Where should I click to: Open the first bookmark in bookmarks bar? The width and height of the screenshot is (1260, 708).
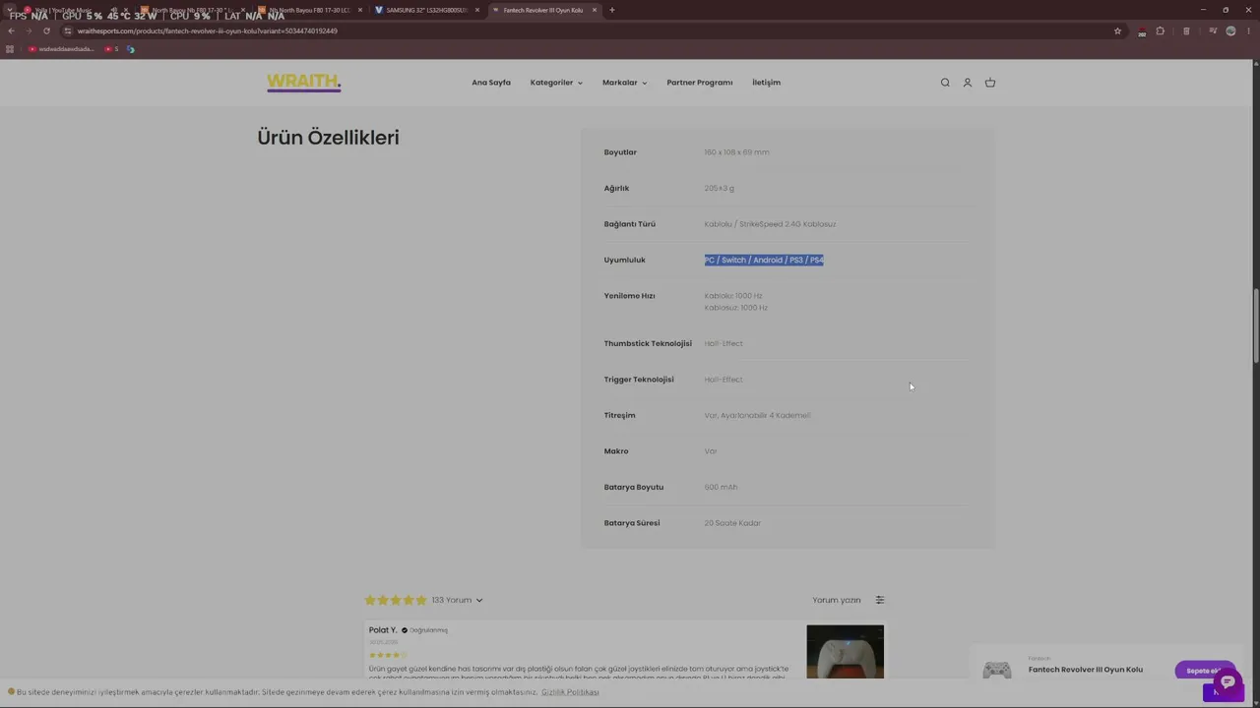[x=61, y=49]
